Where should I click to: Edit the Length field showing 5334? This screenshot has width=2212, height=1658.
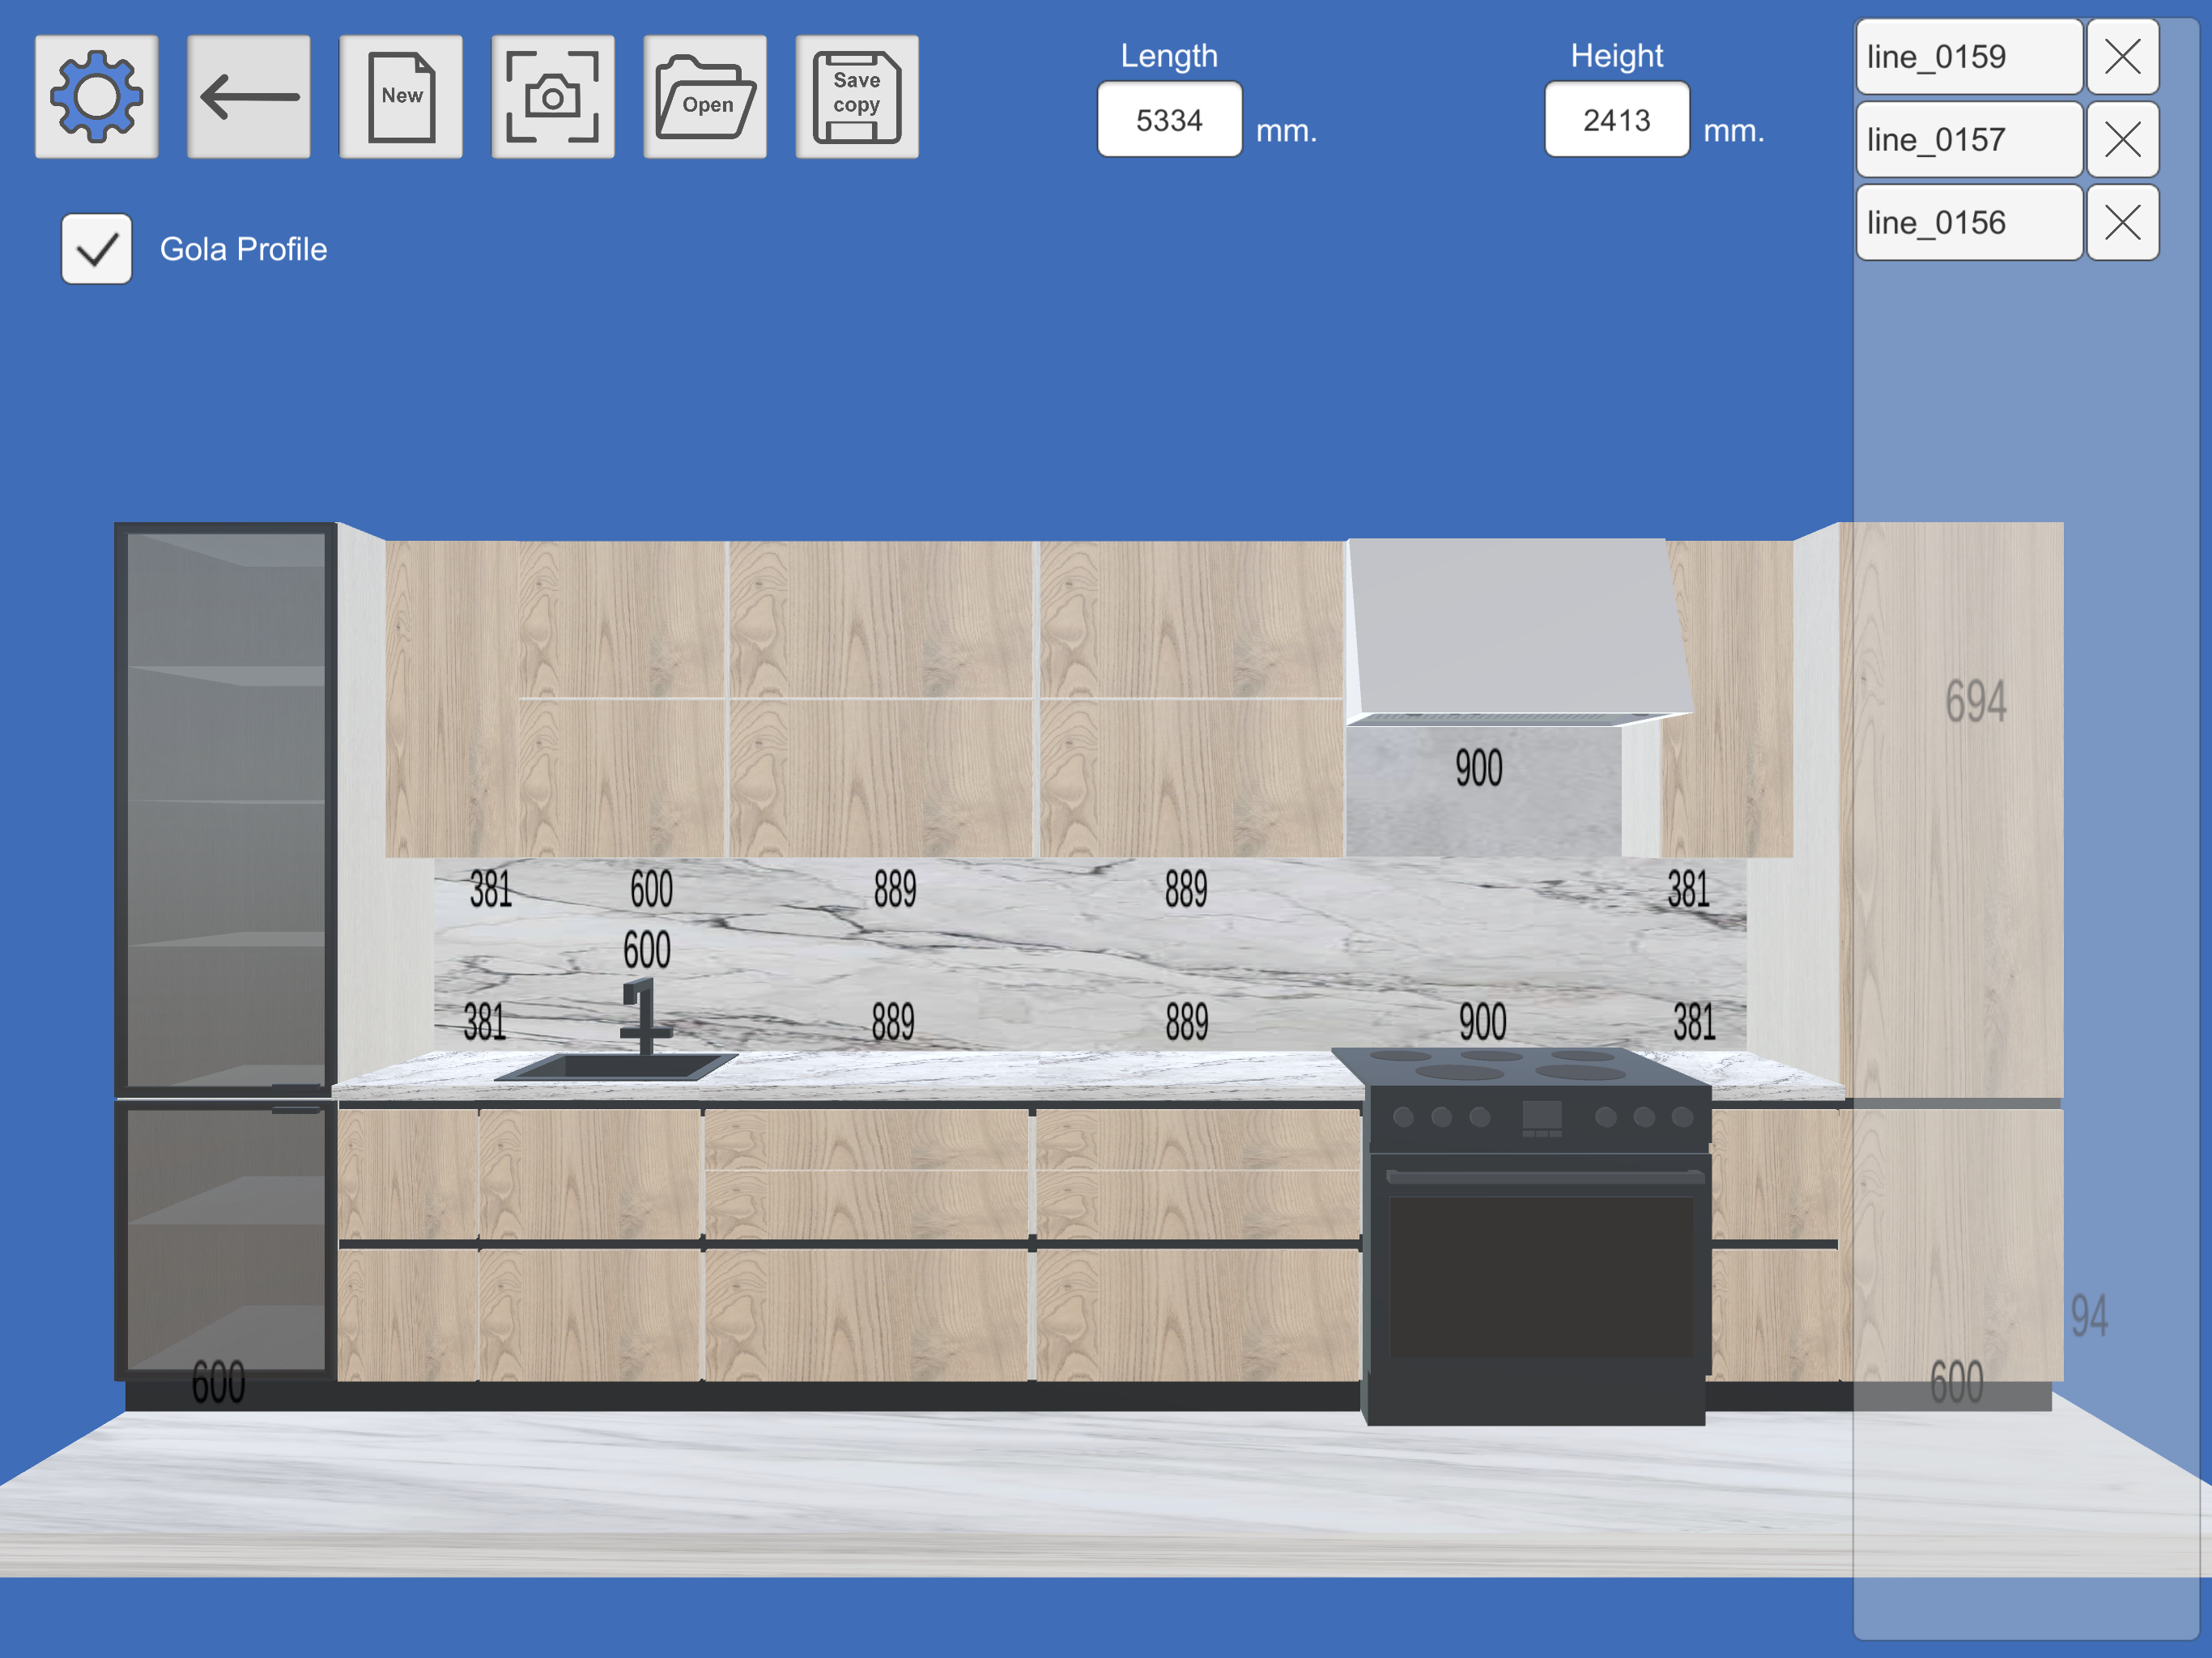[1169, 120]
